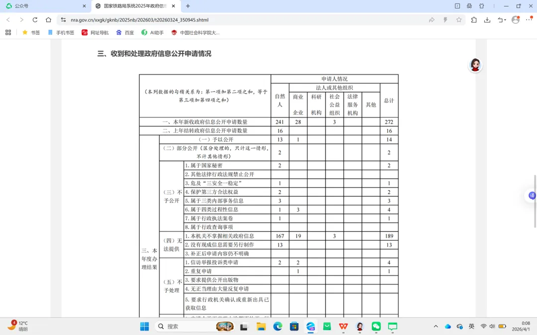Open the user profile avatar
The image size is (537, 335).
pyautogui.click(x=516, y=20)
